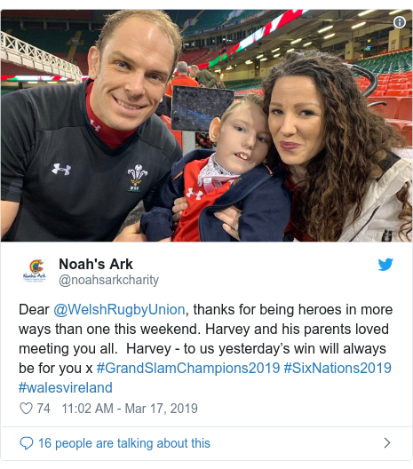The height and width of the screenshot is (469, 413).
Task: Click the speech bubble reply icon
Action: [x=27, y=443]
